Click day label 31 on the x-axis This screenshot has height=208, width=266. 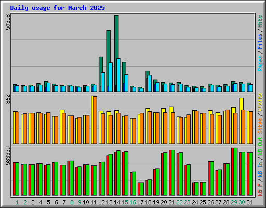click(249, 202)
